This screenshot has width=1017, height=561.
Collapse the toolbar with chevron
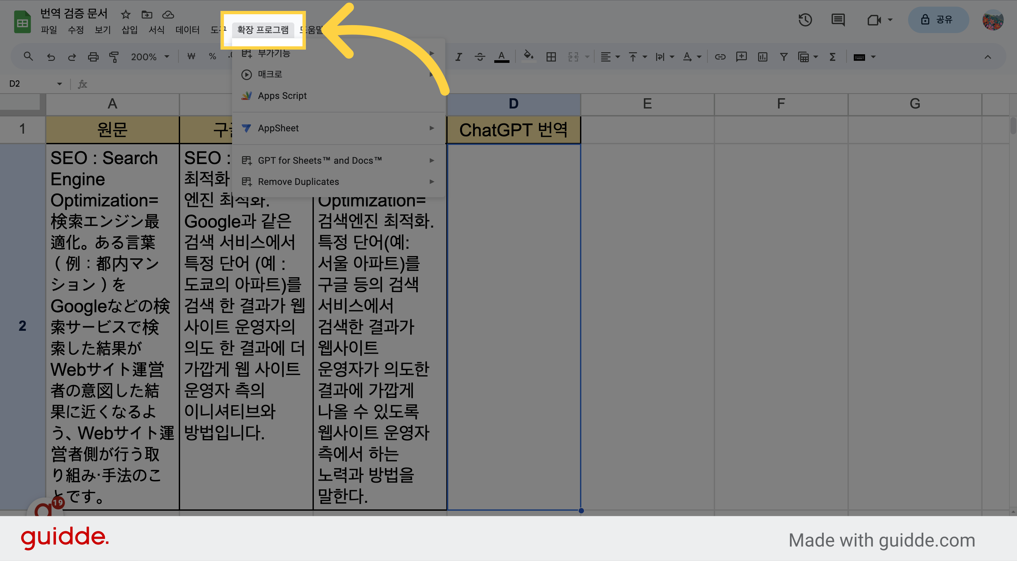988,57
